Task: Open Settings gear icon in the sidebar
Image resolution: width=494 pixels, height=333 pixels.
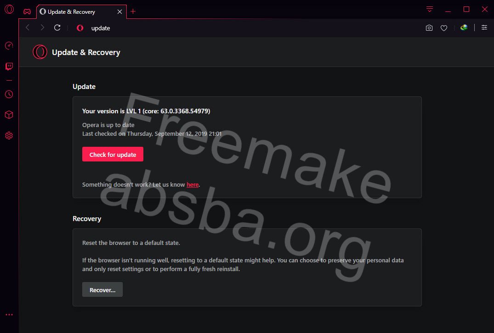Action: [9, 135]
